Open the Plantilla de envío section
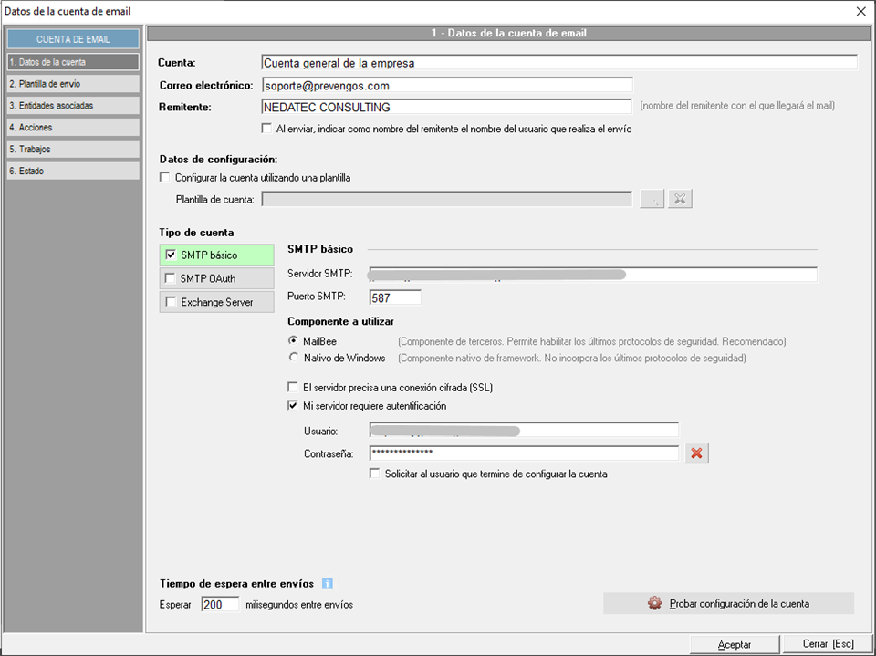Image resolution: width=876 pixels, height=656 pixels. point(73,84)
